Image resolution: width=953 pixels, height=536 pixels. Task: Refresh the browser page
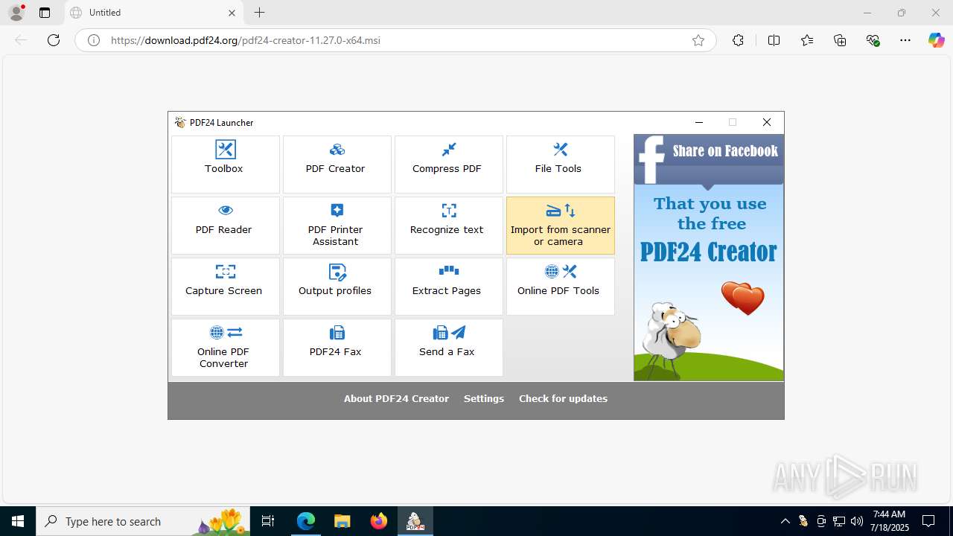pyautogui.click(x=54, y=40)
